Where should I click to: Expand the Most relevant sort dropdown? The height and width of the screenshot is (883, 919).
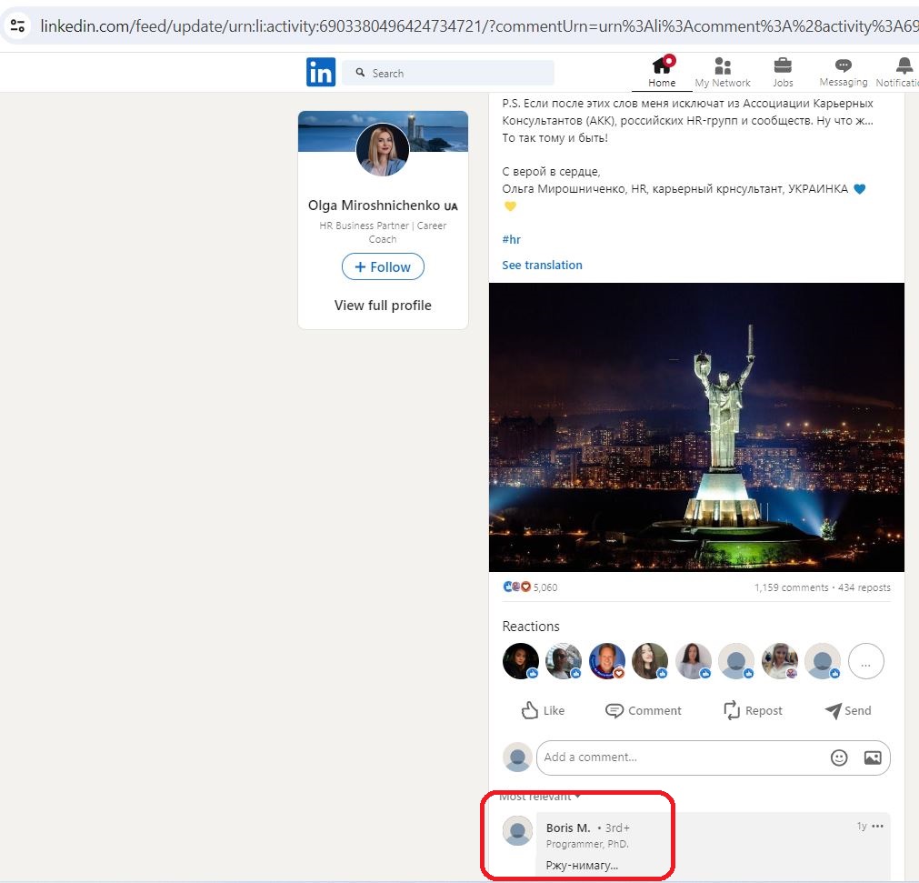[540, 797]
